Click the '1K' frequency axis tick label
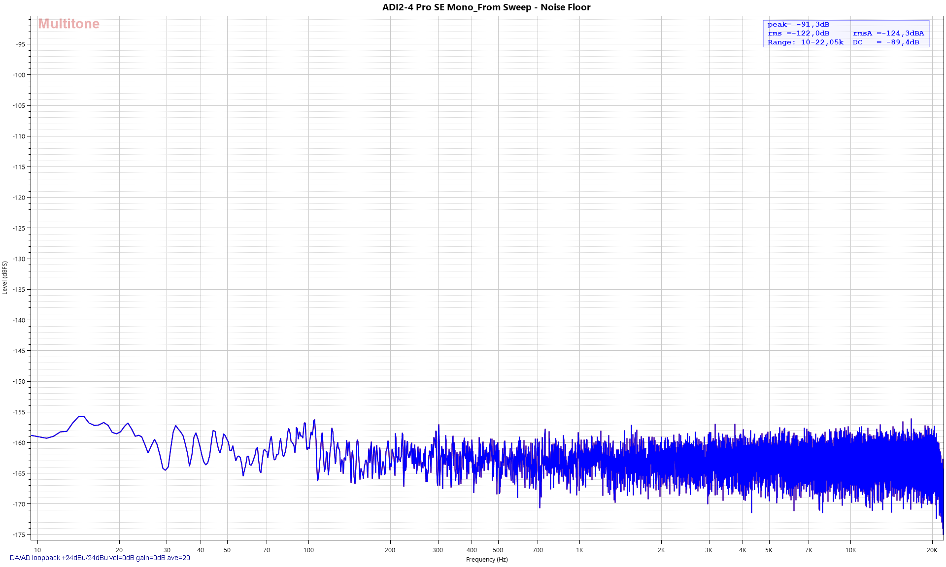This screenshot has height=567, width=946. point(579,550)
